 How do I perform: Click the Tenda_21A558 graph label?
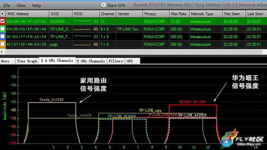[52, 100]
